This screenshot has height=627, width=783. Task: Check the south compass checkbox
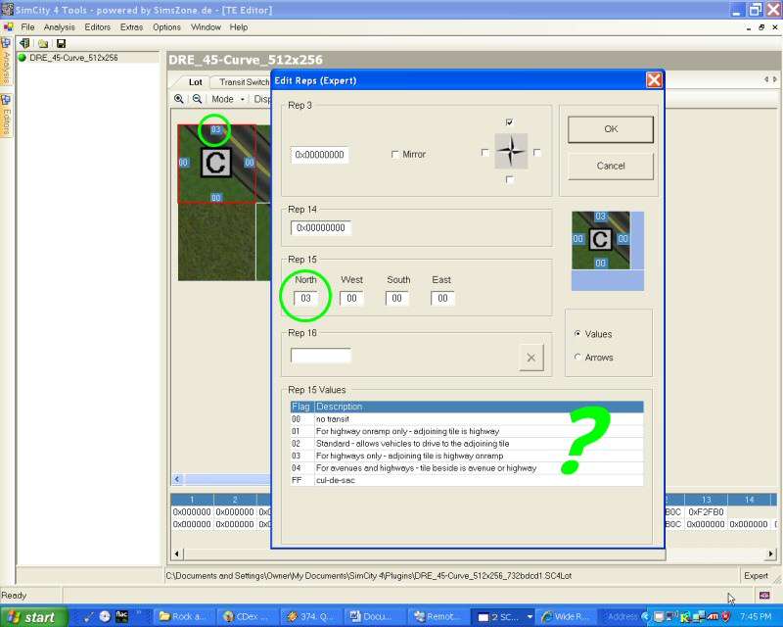click(x=509, y=179)
